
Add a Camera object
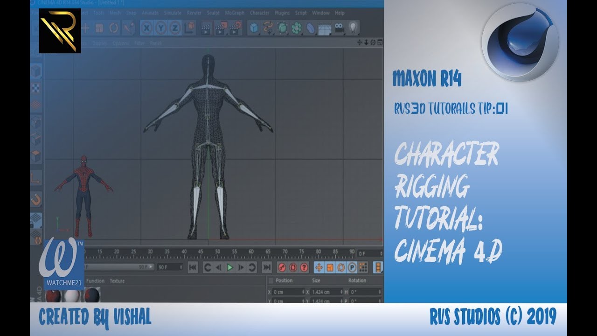pyautogui.click(x=340, y=28)
